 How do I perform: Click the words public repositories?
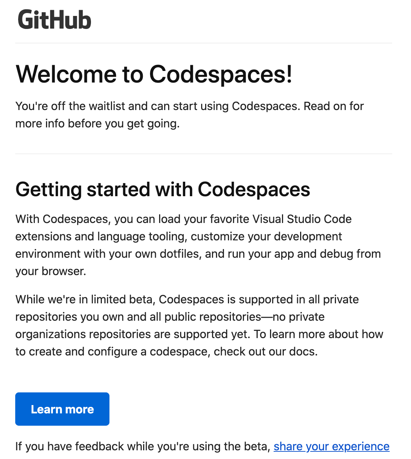pos(212,317)
